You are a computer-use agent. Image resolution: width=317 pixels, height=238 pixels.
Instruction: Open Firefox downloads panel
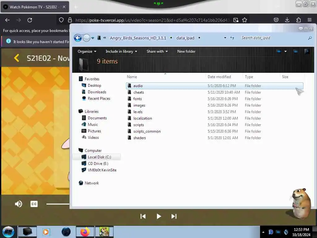click(x=287, y=20)
